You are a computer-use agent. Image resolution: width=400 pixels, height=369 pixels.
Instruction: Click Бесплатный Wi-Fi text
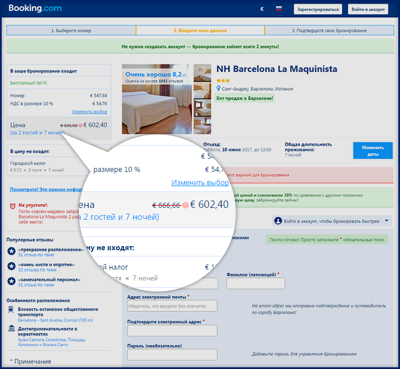tap(29, 83)
